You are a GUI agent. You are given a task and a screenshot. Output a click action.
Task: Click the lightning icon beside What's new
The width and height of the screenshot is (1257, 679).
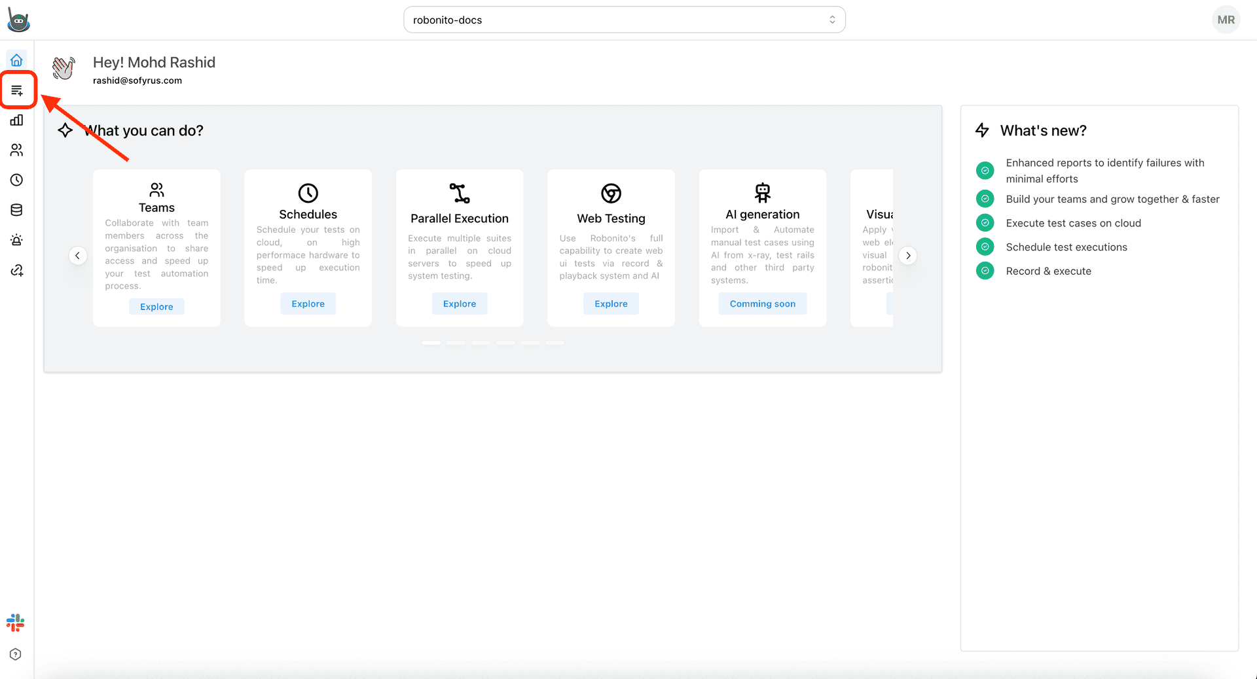coord(982,130)
